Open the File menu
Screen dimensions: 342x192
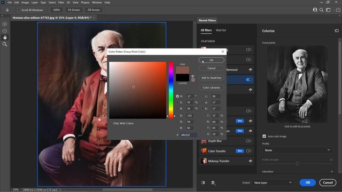point(10,2)
